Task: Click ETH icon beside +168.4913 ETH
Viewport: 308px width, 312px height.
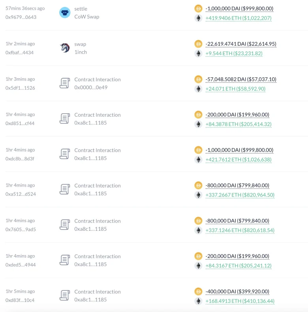Action: [x=198, y=301]
